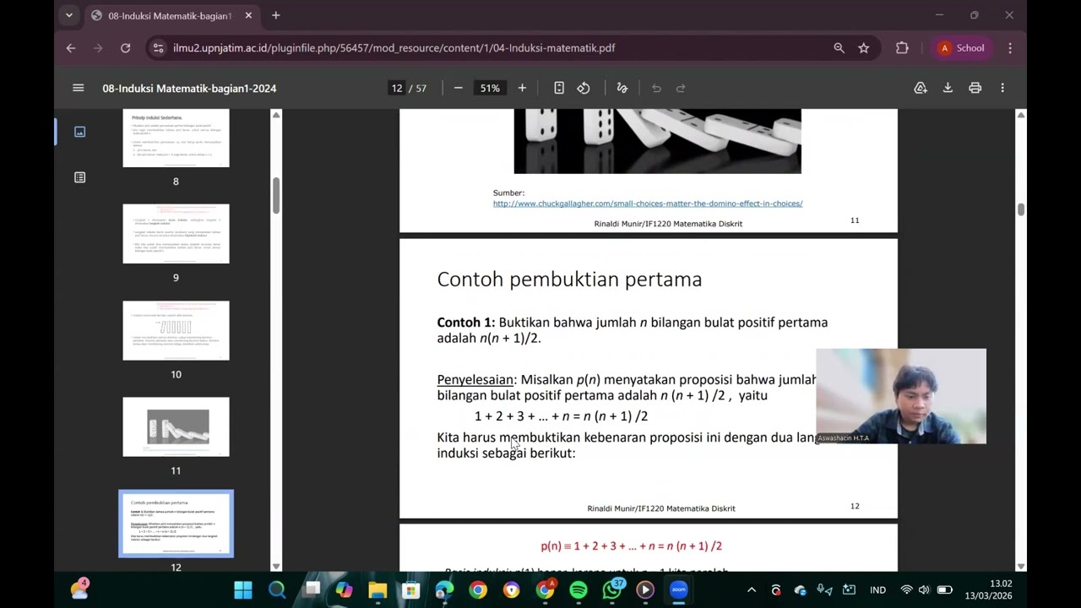Bookmark this page with star icon

pyautogui.click(x=863, y=48)
